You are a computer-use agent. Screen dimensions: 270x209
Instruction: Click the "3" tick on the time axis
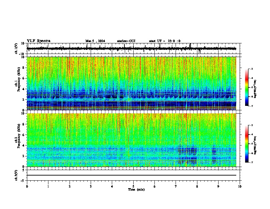[91, 186]
